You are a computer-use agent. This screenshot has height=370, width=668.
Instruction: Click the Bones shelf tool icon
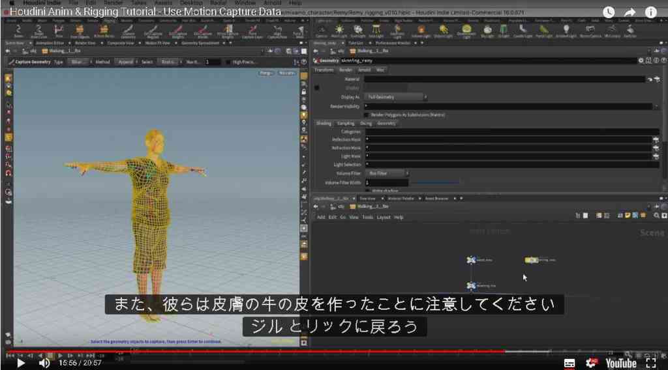[18, 31]
